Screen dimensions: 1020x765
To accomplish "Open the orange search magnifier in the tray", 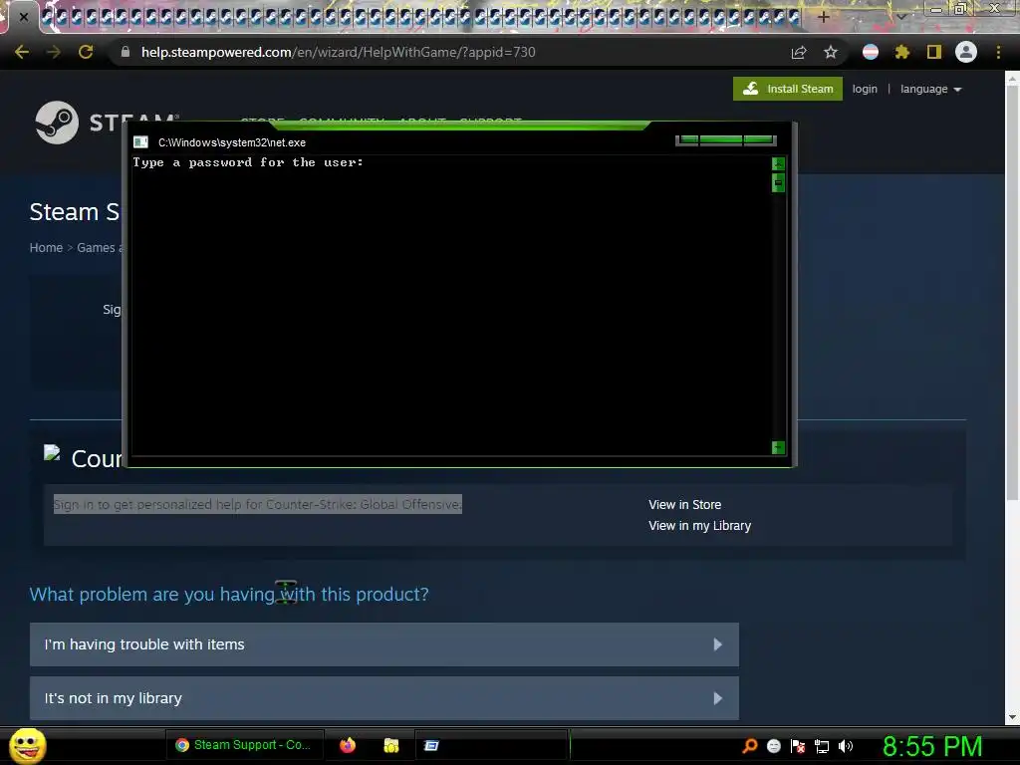I will tap(750, 746).
